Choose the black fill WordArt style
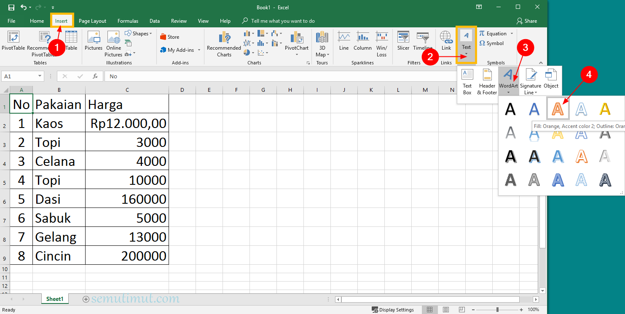The height and width of the screenshot is (314, 625). click(x=510, y=109)
